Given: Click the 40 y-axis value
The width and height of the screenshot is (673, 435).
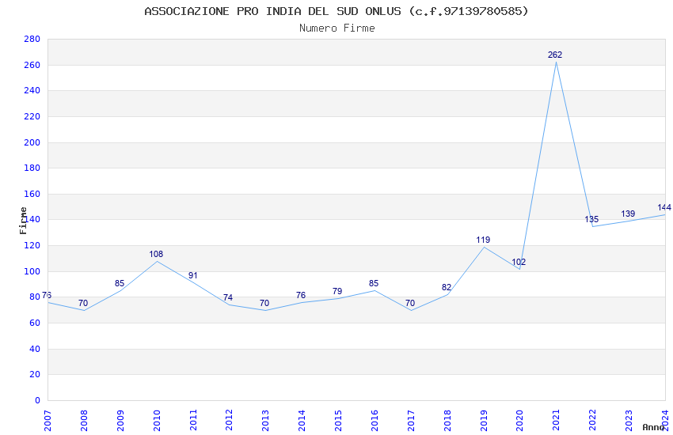Looking at the screenshot, I should coord(35,350).
